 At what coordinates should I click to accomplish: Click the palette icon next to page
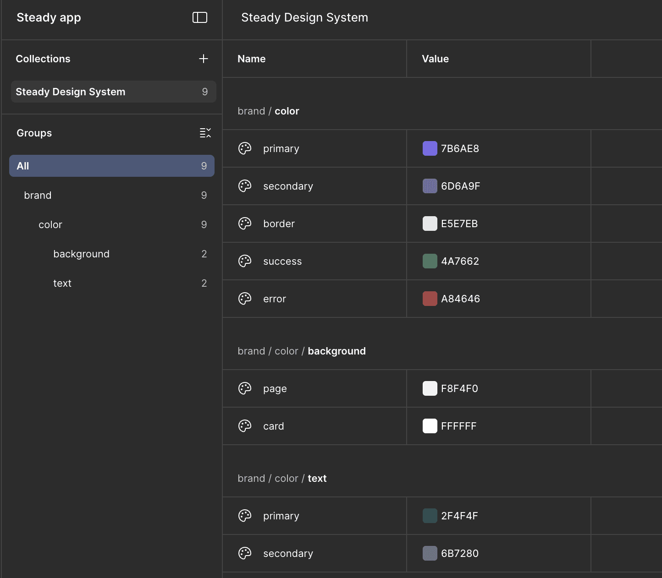pyautogui.click(x=245, y=388)
